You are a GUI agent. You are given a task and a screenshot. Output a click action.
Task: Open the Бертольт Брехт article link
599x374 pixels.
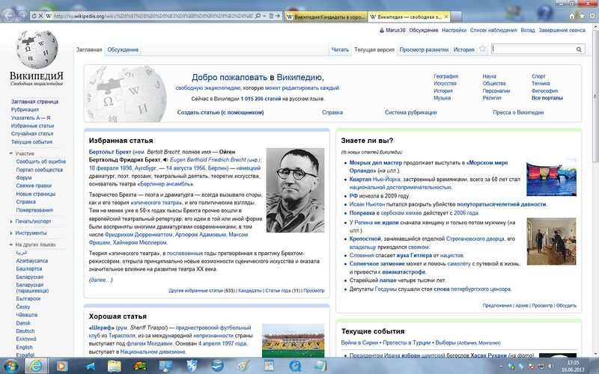point(110,152)
